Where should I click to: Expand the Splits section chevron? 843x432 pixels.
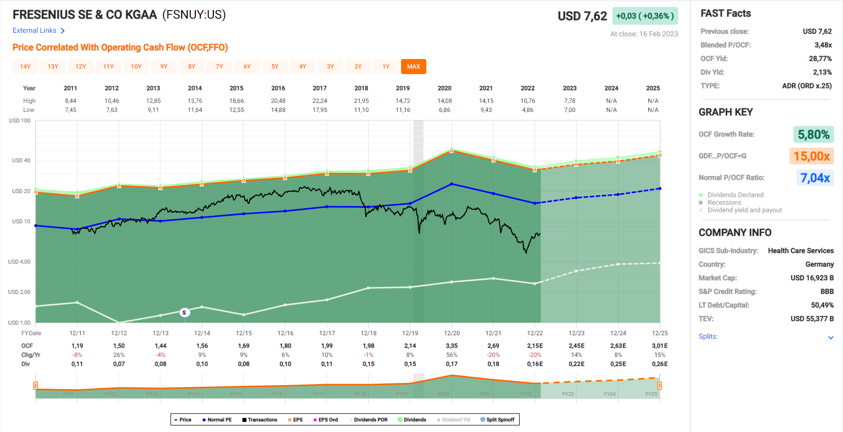[830, 337]
